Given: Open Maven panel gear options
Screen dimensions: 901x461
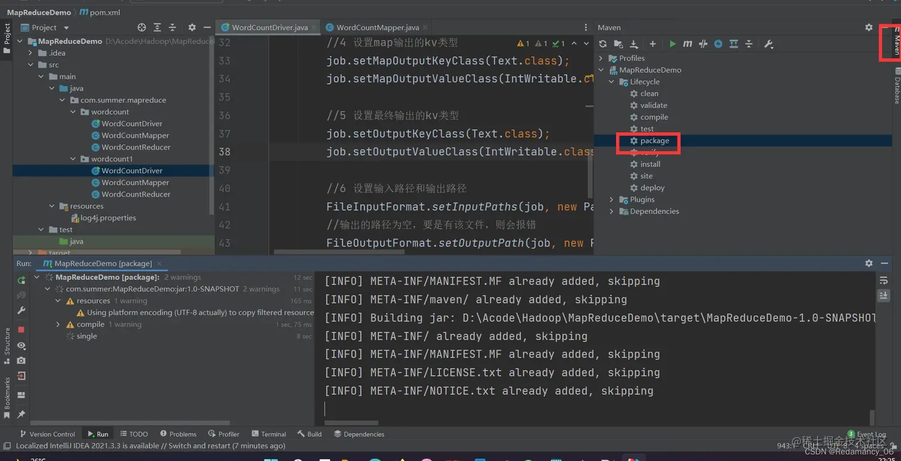Looking at the screenshot, I should click(869, 27).
